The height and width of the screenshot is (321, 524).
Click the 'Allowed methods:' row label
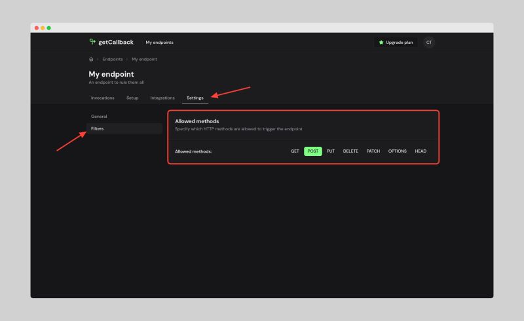(x=193, y=151)
